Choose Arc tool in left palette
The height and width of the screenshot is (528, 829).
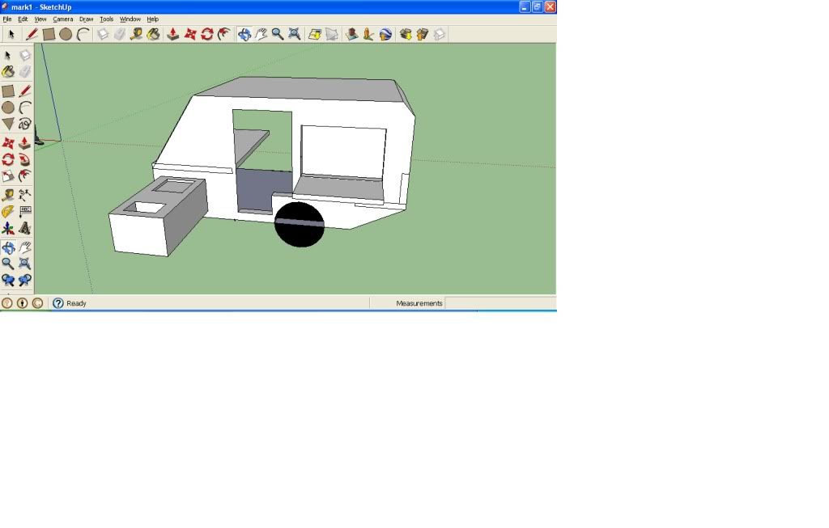25,108
